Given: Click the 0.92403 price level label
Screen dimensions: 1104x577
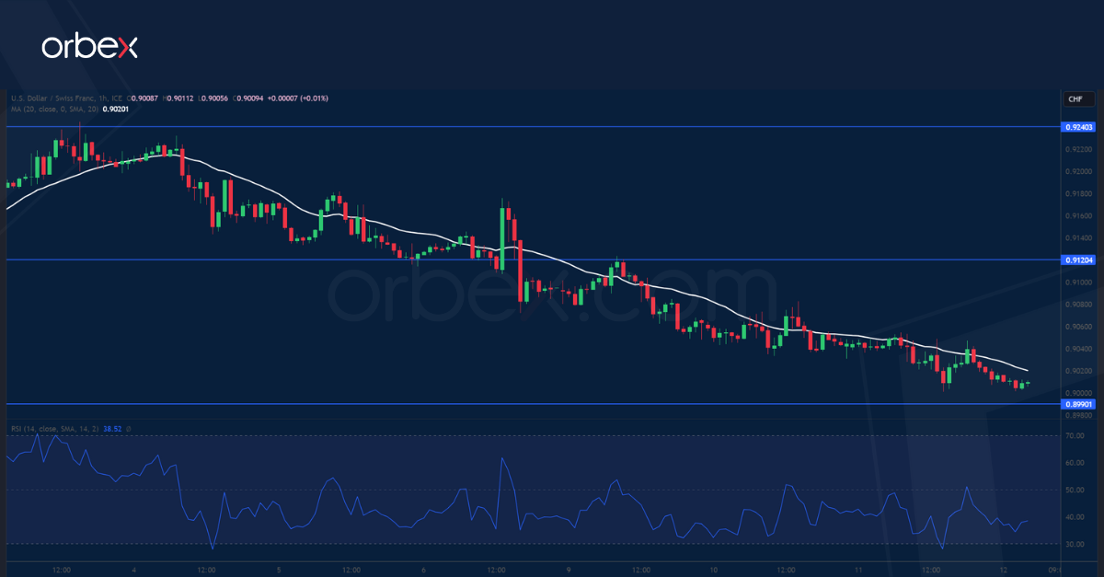Looking at the screenshot, I should (1077, 127).
